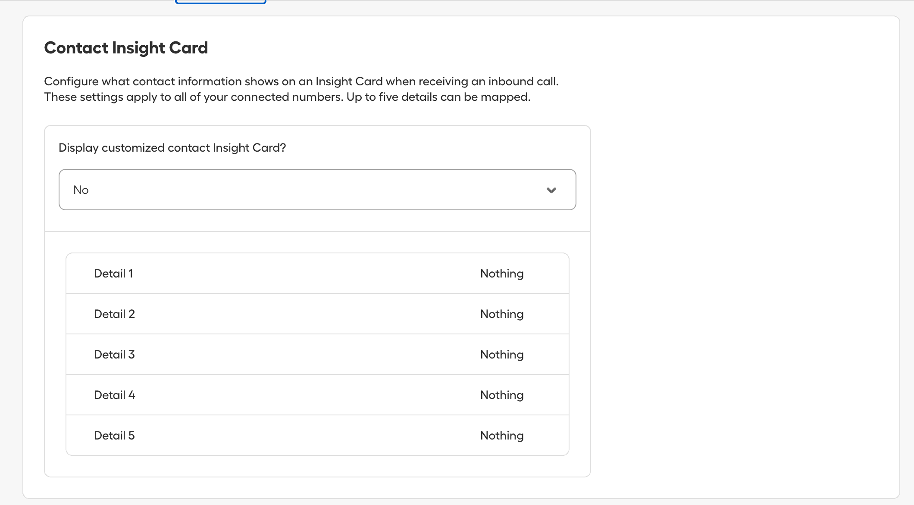Click Nothing next to Detail 4
This screenshot has width=914, height=505.
point(501,394)
